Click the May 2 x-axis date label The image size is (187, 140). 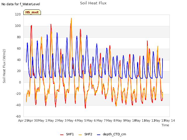pyautogui.click(x=52, y=120)
